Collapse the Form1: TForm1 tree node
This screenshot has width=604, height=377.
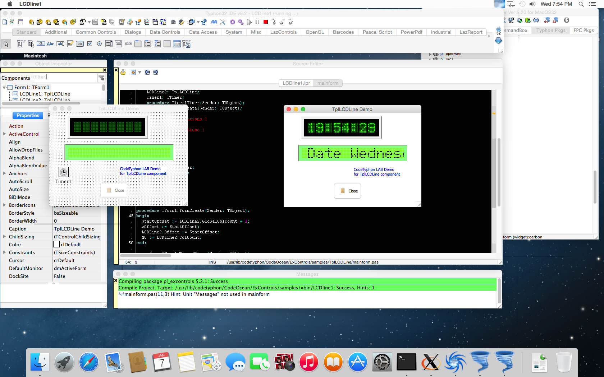(x=4, y=87)
